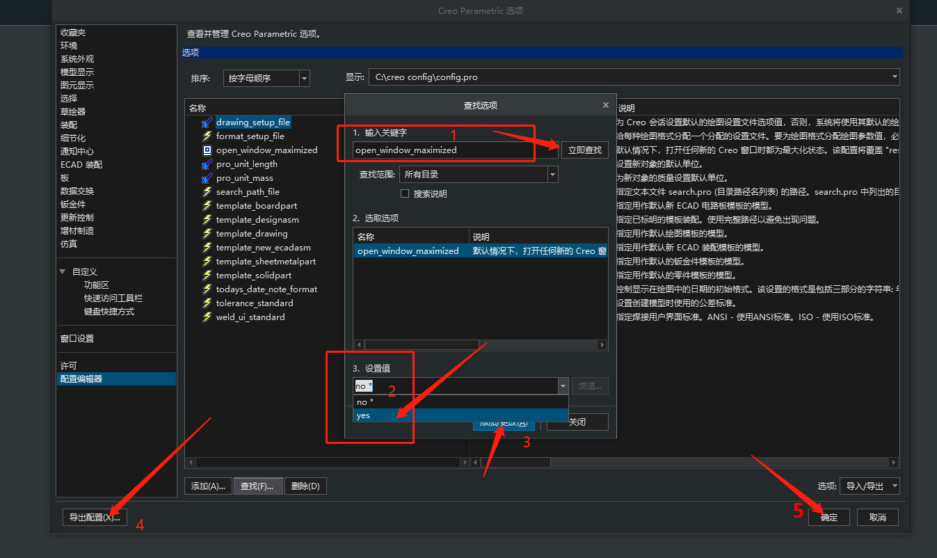Select 快速访问工具栏 under 自定义
Screen dimensions: 937x558
click(113, 298)
